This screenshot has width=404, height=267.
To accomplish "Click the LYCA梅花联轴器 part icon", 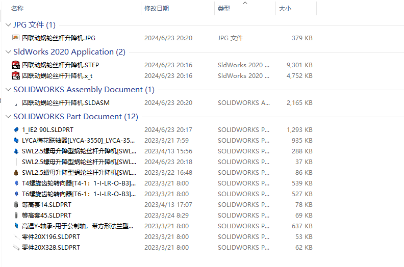I will point(16,140).
